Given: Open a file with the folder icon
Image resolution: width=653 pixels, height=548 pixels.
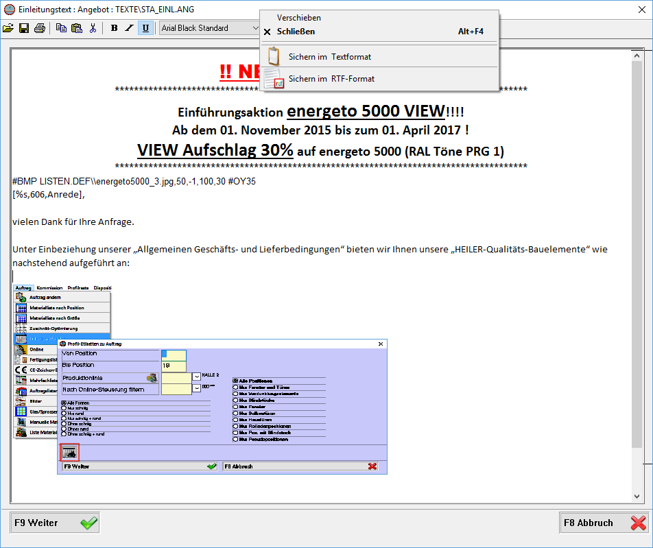Looking at the screenshot, I should [x=8, y=28].
